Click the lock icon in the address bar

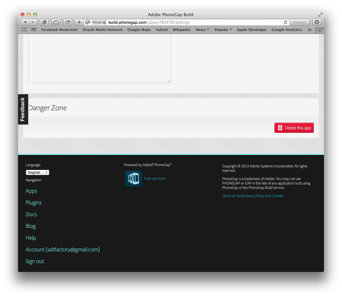(104, 22)
